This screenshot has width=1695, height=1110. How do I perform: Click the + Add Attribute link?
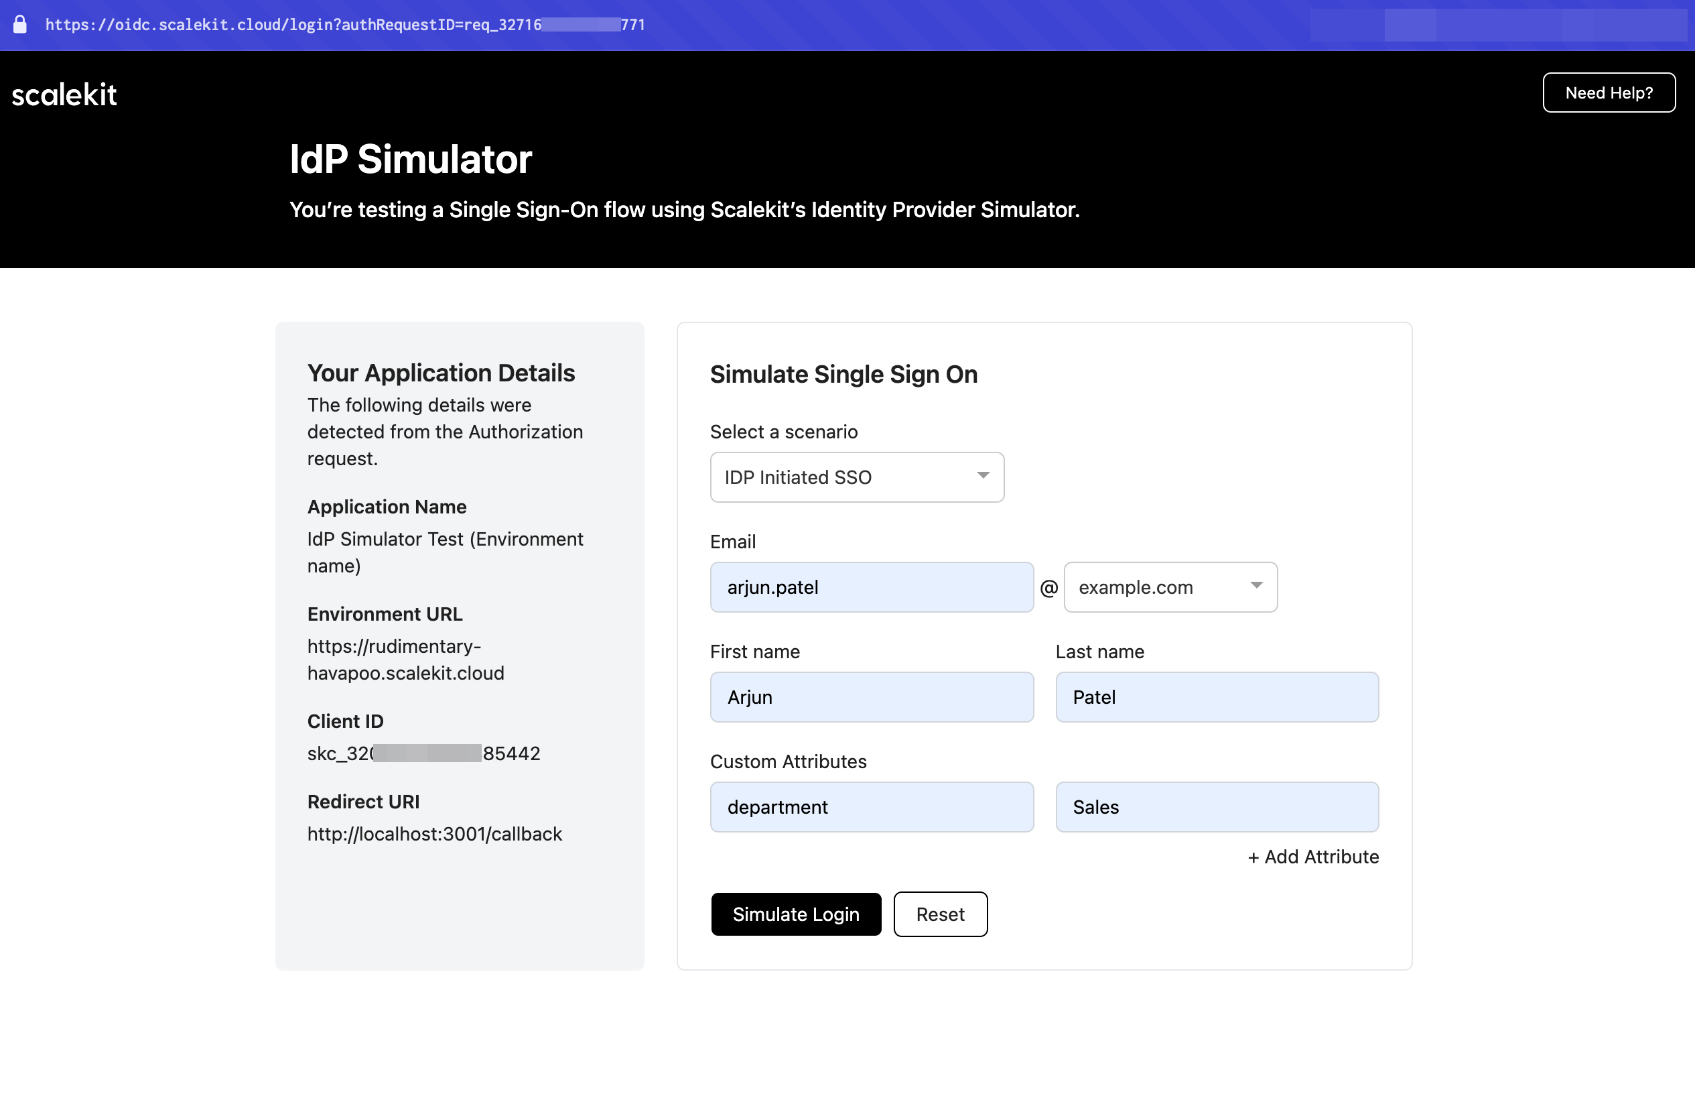pyautogui.click(x=1312, y=857)
